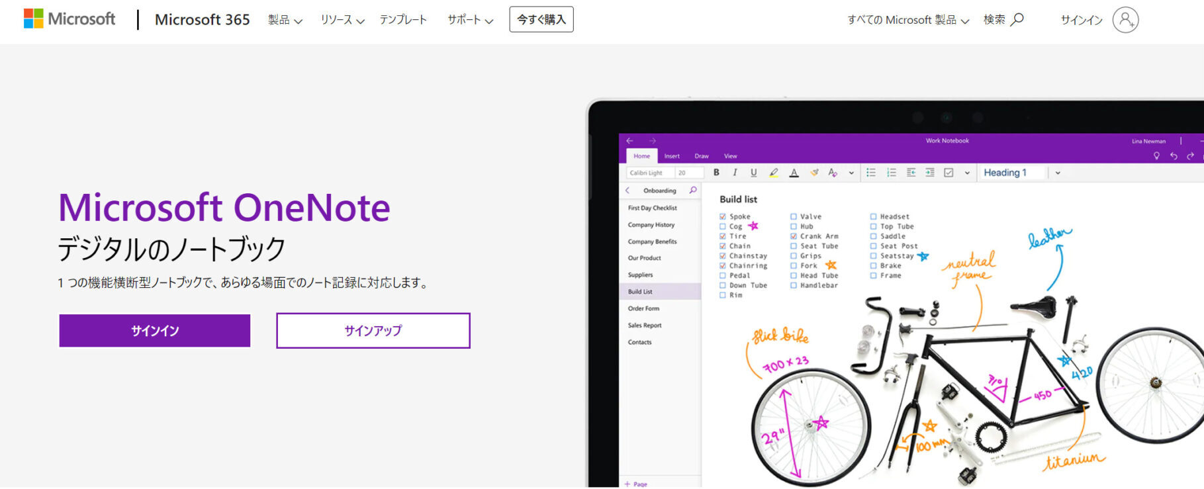Click サインイン text in header
The image size is (1204, 489).
(x=1082, y=20)
